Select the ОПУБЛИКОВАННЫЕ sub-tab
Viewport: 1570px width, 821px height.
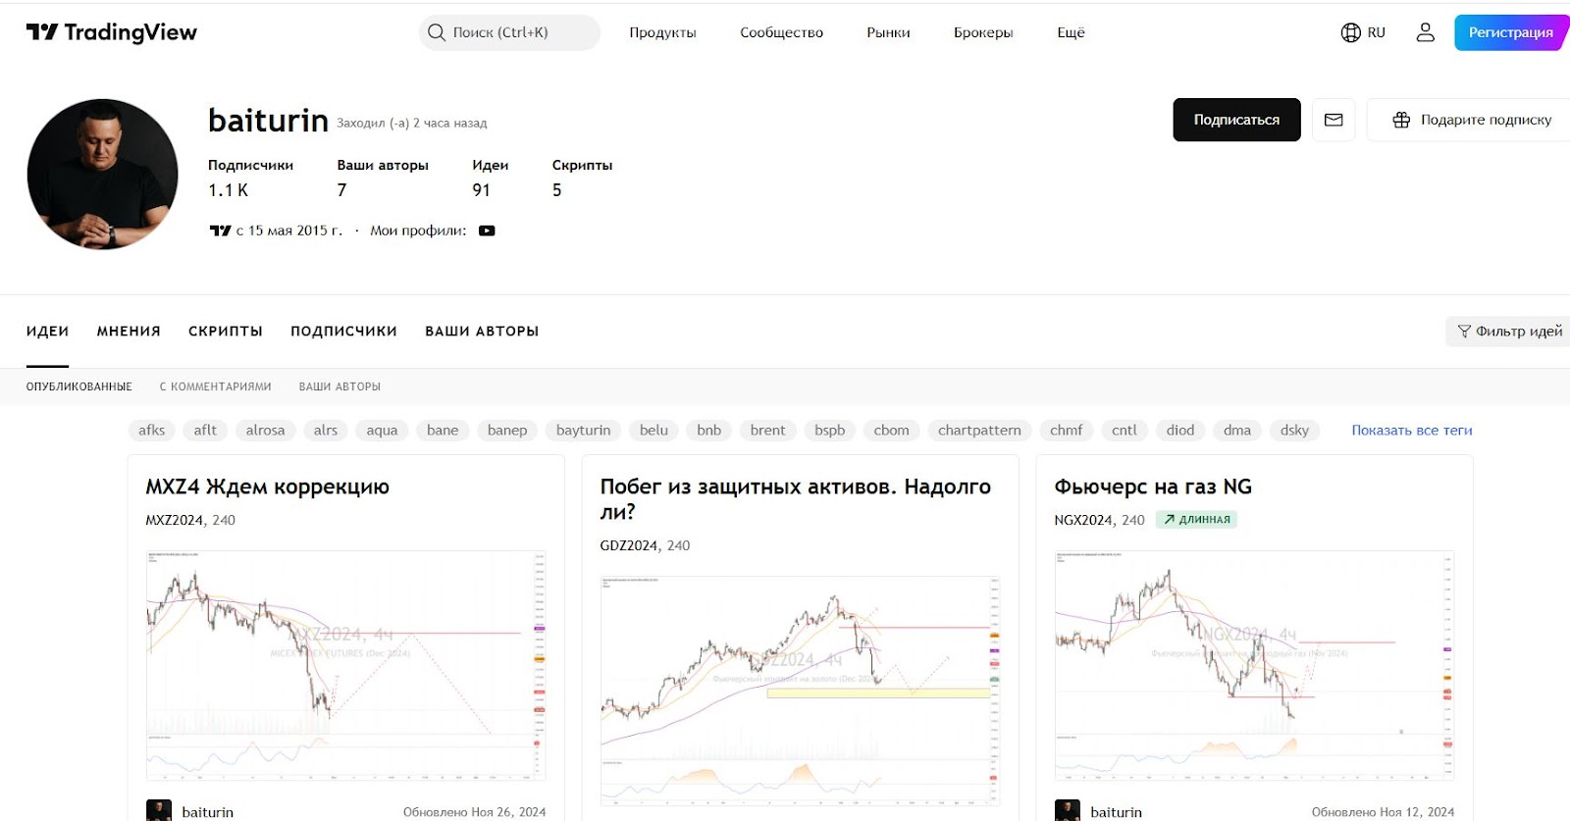(x=79, y=386)
